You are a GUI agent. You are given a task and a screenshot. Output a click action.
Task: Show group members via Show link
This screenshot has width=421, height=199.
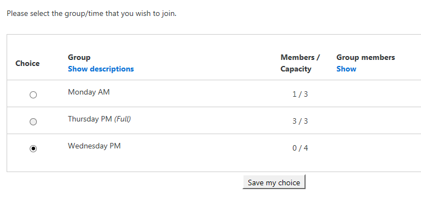pyautogui.click(x=346, y=69)
